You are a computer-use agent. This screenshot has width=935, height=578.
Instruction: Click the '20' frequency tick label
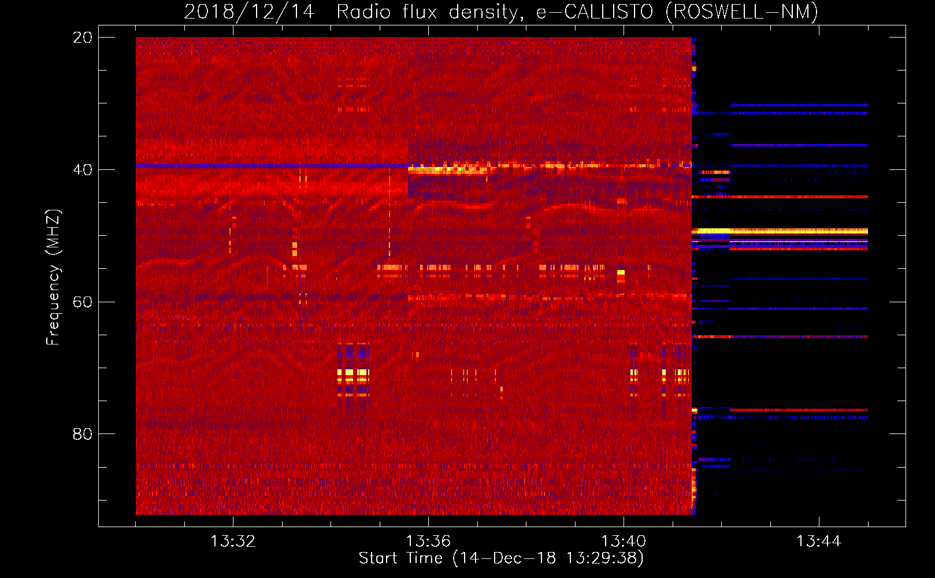(x=83, y=38)
